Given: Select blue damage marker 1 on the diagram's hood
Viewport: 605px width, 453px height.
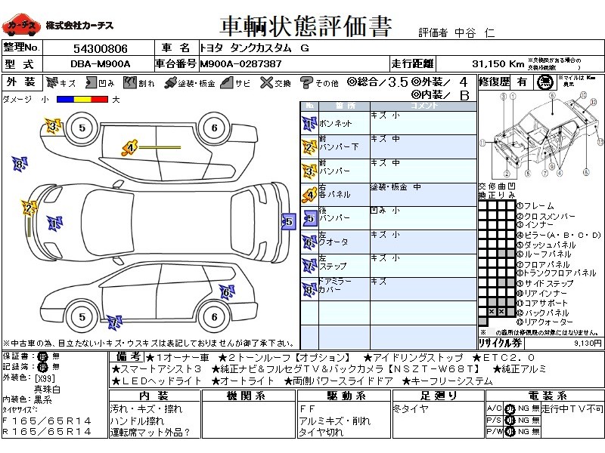Looking at the screenshot, I should coord(54,223).
